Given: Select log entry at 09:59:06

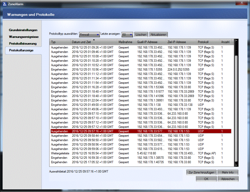Looking at the screenshot, I should coord(141,149).
